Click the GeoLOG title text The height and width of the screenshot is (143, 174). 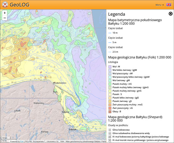(x=20, y=5)
